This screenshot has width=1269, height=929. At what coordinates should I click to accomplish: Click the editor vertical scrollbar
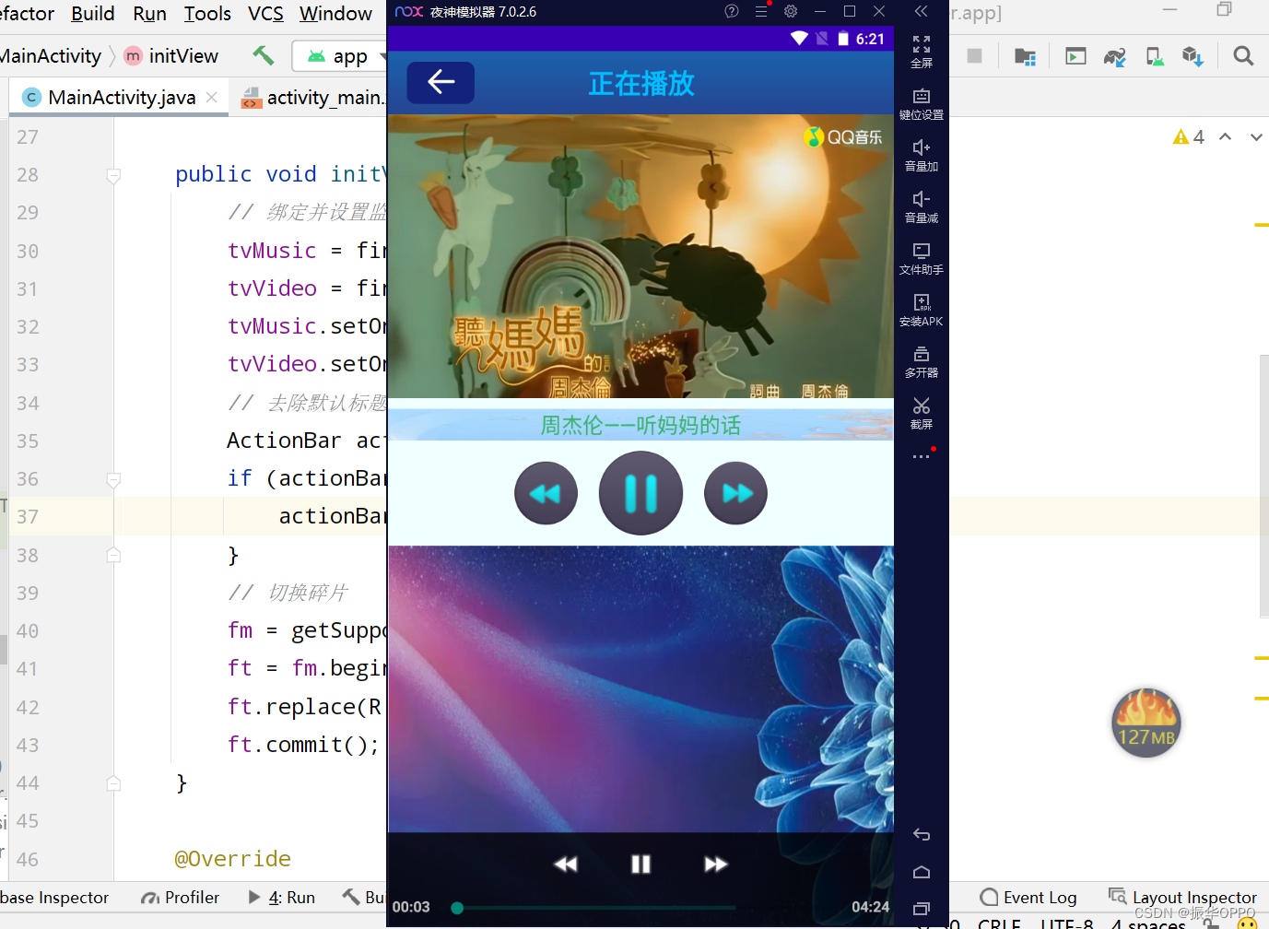pos(1263,486)
